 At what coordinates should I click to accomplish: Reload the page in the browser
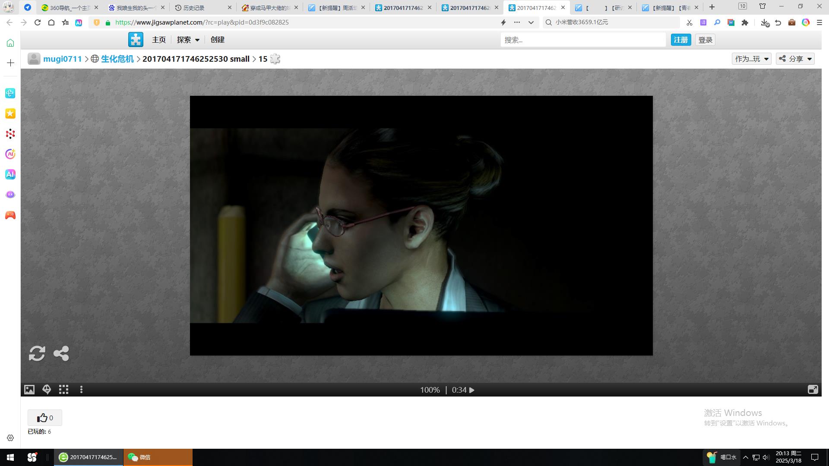tap(38, 22)
